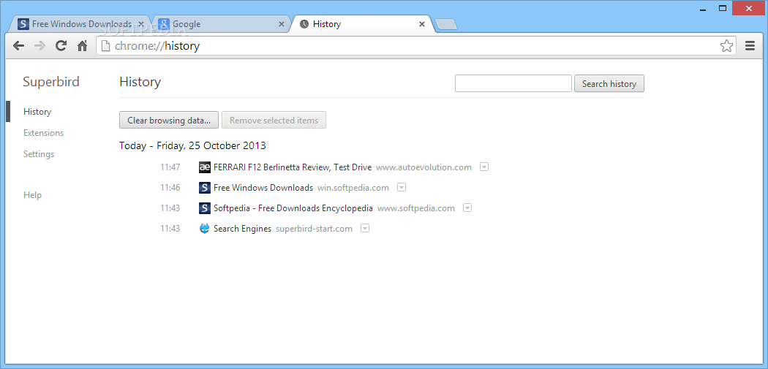768x369 pixels.
Task: Click Clear browsing data button
Action: [x=169, y=121]
